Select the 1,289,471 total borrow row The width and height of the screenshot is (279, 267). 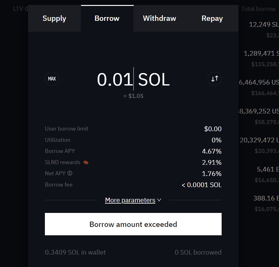[x=261, y=53]
